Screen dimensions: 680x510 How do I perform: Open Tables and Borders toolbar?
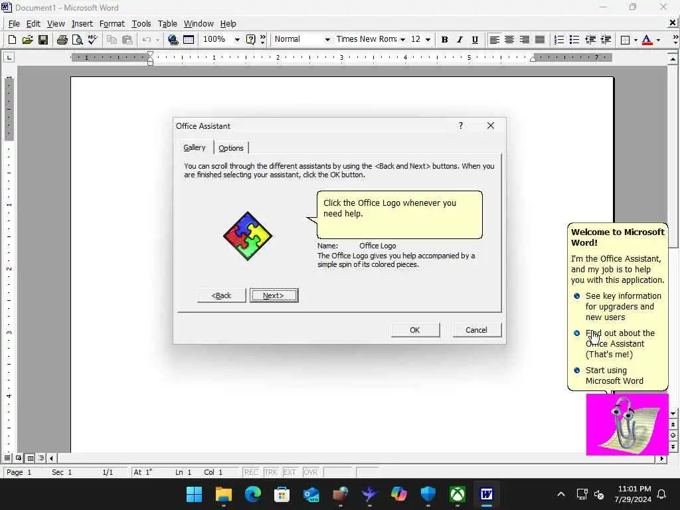point(189,40)
